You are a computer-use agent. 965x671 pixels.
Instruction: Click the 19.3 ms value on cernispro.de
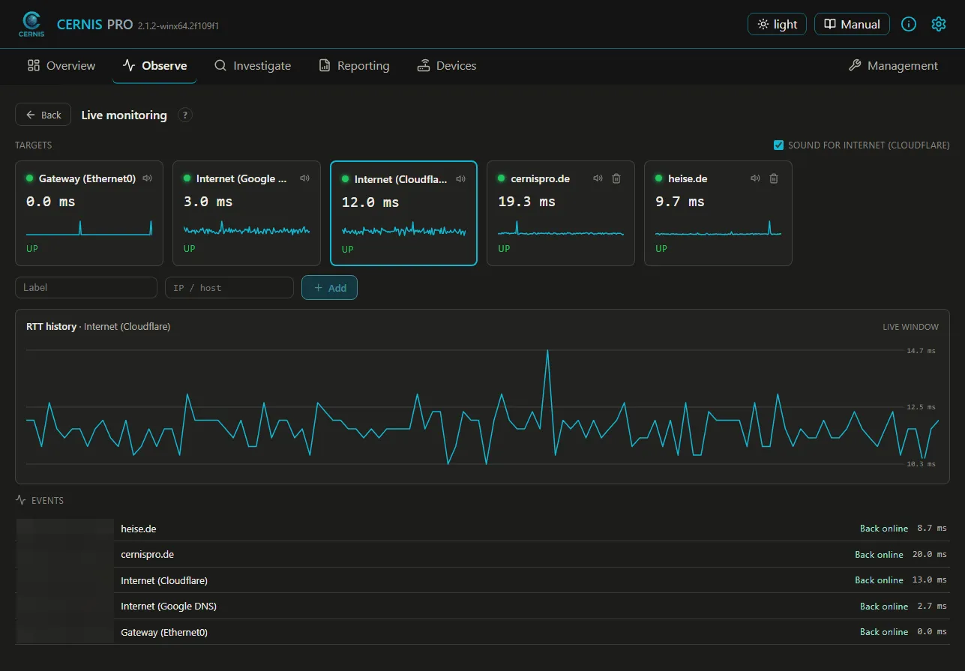pos(527,201)
